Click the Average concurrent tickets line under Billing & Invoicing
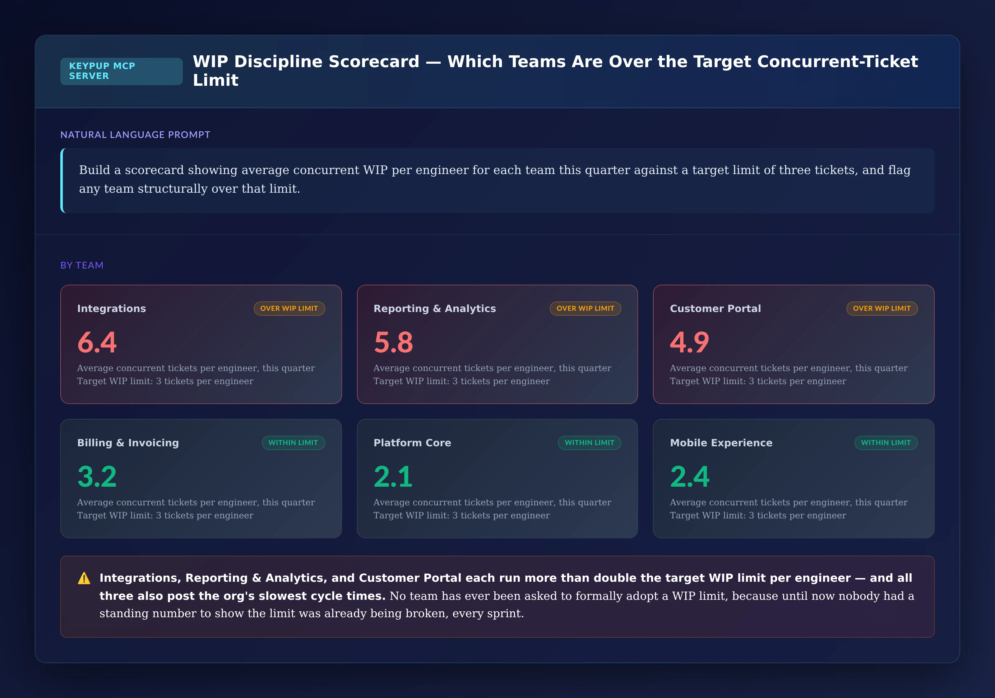The height and width of the screenshot is (698, 995). click(x=196, y=502)
